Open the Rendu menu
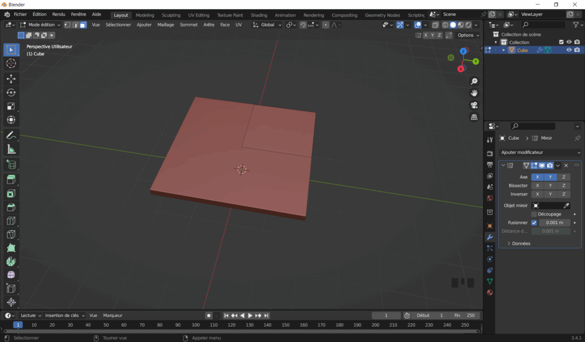Viewport: 585px width, 342px height. pos(59,14)
